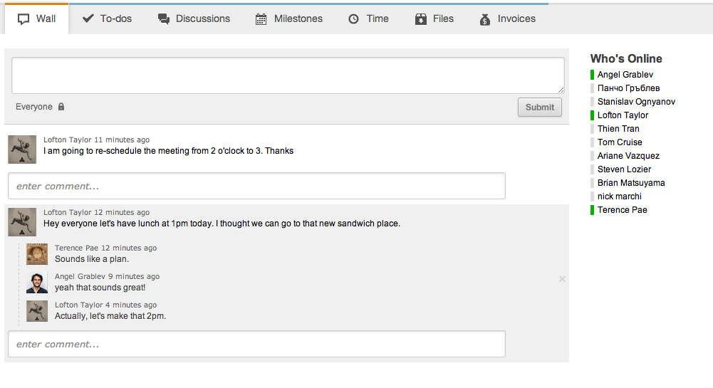Image resolution: width=713 pixels, height=388 pixels.
Task: Click the Wall tab speech bubble icon
Action: pos(24,19)
